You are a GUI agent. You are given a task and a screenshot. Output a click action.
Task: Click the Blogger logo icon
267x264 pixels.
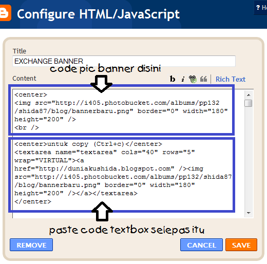(5, 13)
